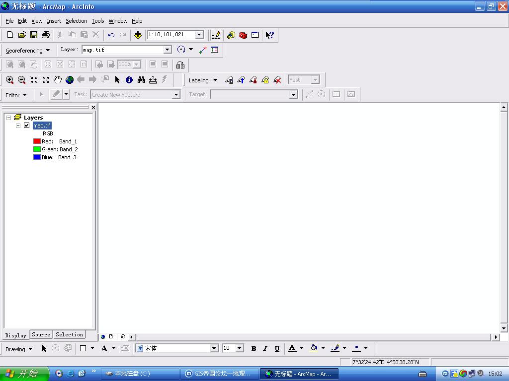The width and height of the screenshot is (509, 381).
Task: Click the Add Data button
Action: 138,35
